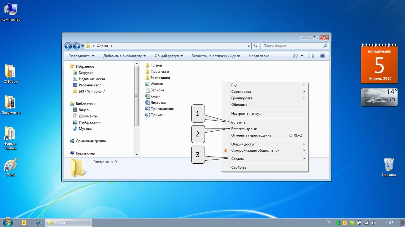This screenshot has width=405, height=227.
Task: Select Загрузки in the navigation pane
Action: pyautogui.click(x=86, y=73)
